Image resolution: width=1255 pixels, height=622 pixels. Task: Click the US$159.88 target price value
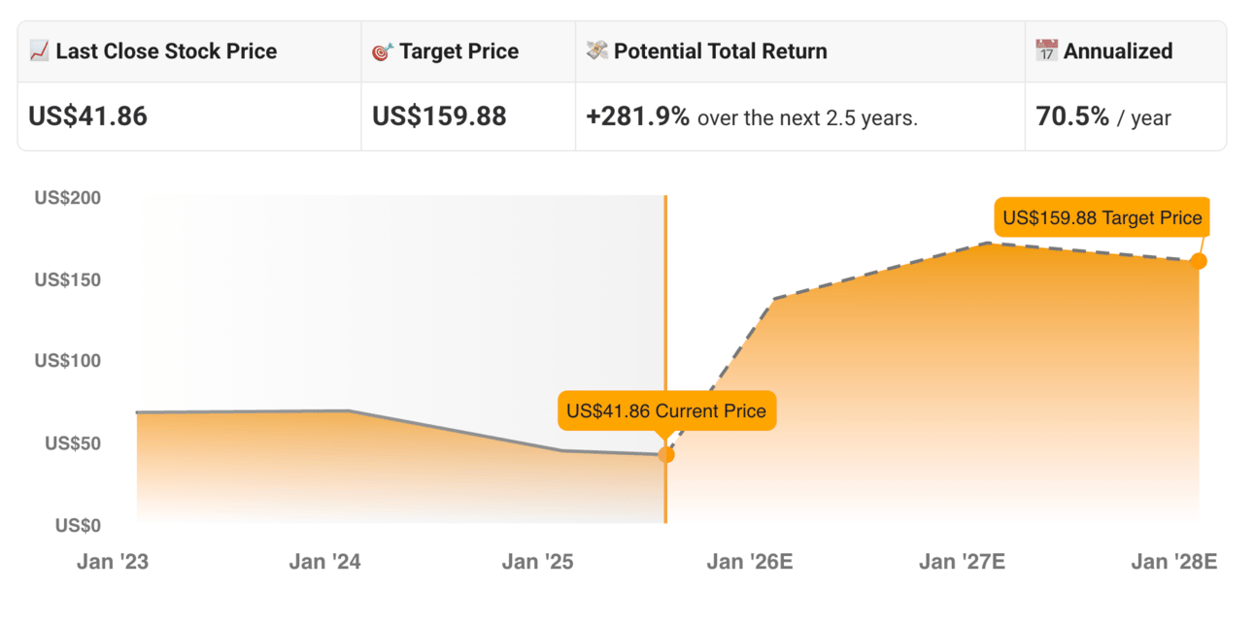click(439, 116)
